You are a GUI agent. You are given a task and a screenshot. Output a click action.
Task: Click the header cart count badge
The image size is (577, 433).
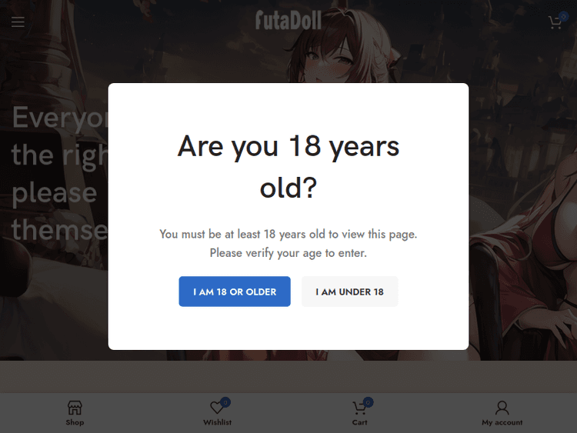(563, 16)
